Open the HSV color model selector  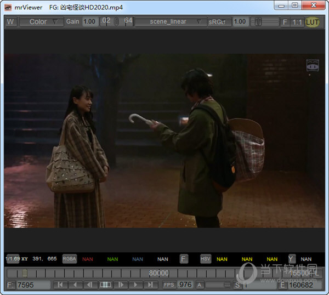tap(206, 259)
